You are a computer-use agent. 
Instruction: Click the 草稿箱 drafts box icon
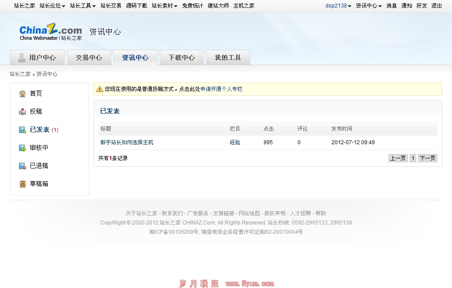[x=23, y=184]
